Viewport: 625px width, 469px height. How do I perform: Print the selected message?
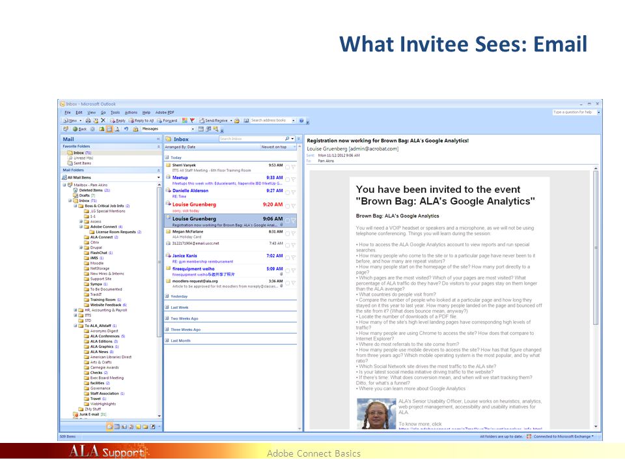88,121
